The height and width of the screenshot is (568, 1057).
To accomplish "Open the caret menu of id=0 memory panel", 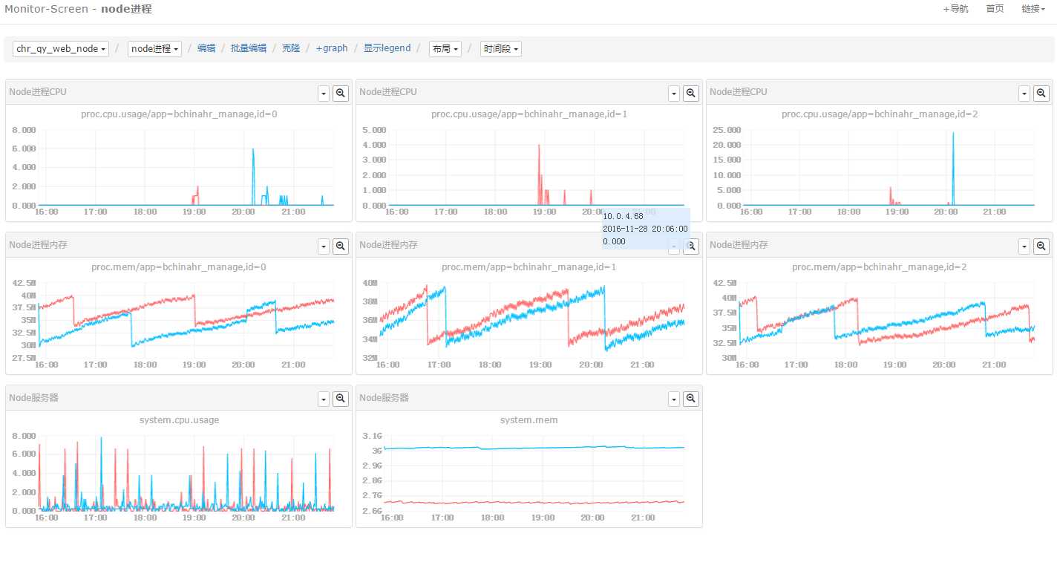I will point(324,247).
